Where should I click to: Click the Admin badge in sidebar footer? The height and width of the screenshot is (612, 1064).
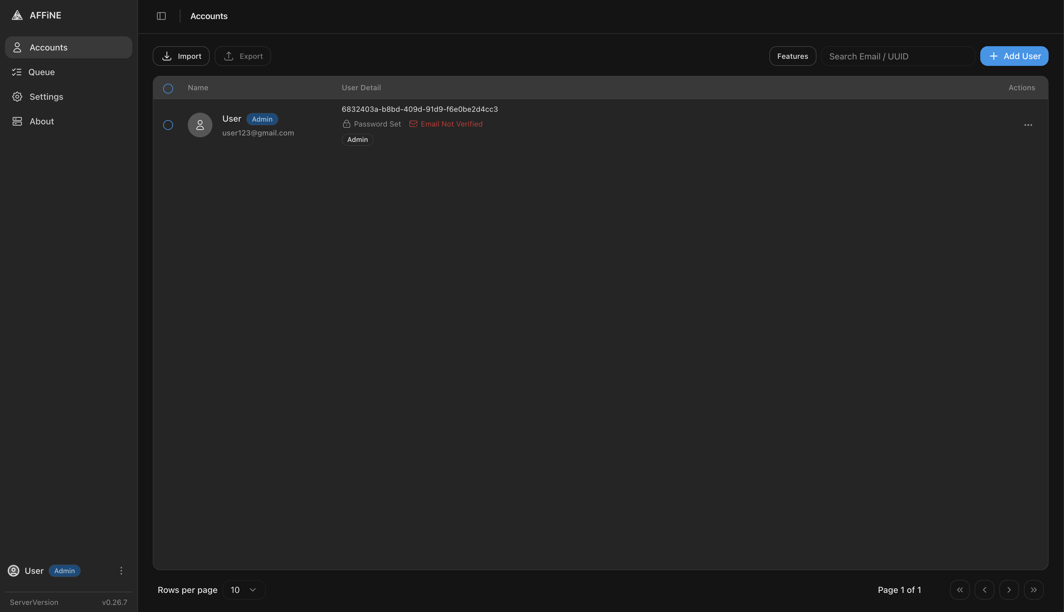click(x=64, y=570)
